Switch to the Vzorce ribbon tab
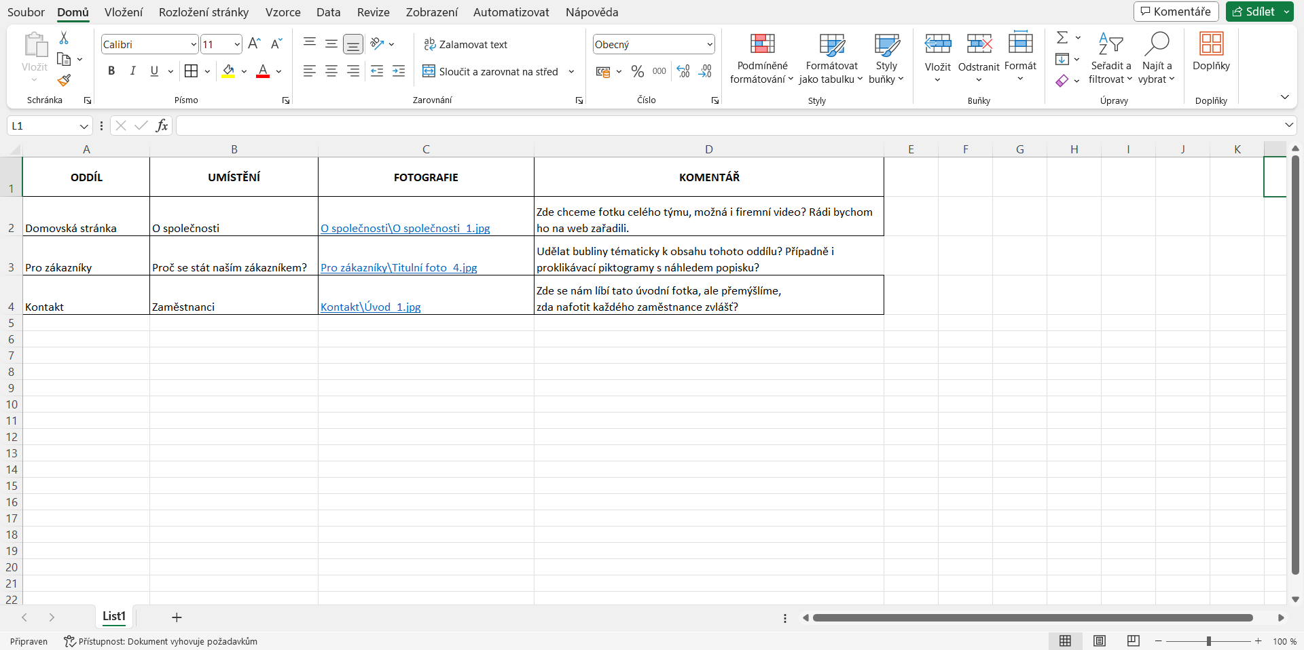Screen dimensions: 1304x650 283,12
